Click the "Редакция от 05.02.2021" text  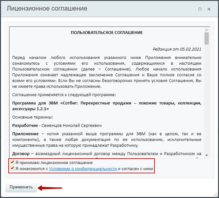pos(177,49)
